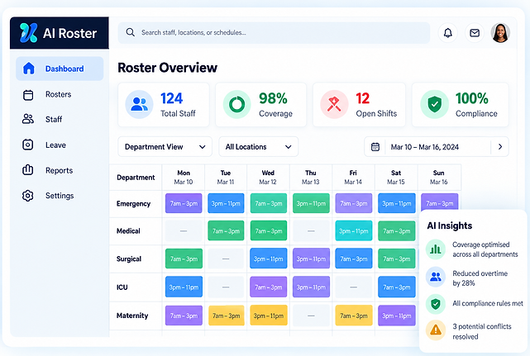This screenshot has height=356, width=530.
Task: Click the date range calendar icon
Action: pyautogui.click(x=375, y=147)
